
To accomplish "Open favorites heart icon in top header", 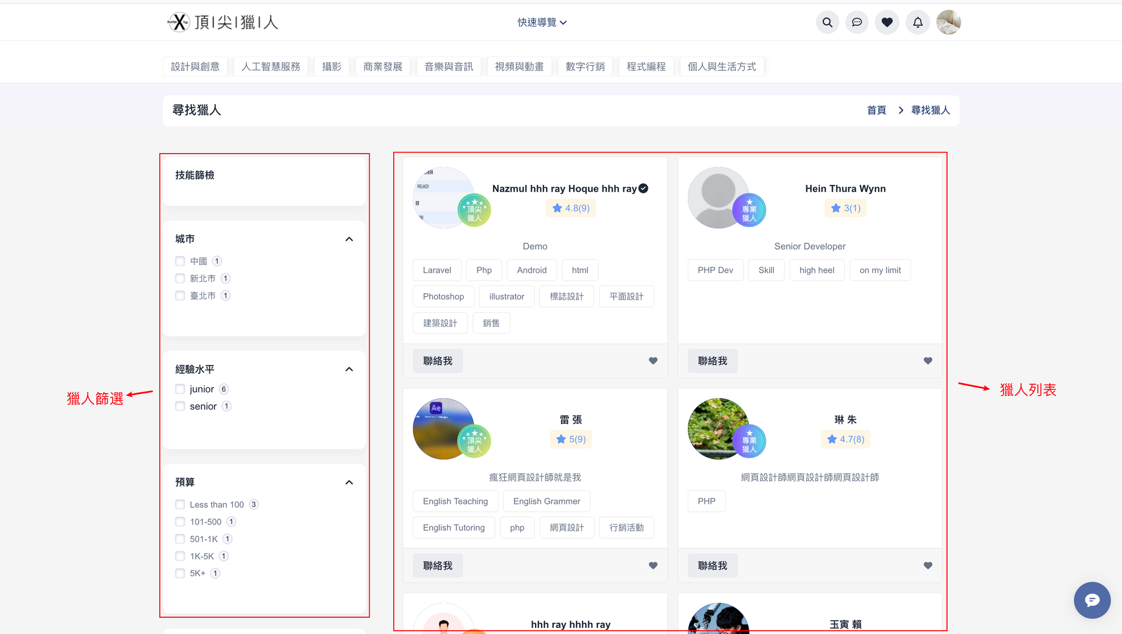I will [x=887, y=22].
